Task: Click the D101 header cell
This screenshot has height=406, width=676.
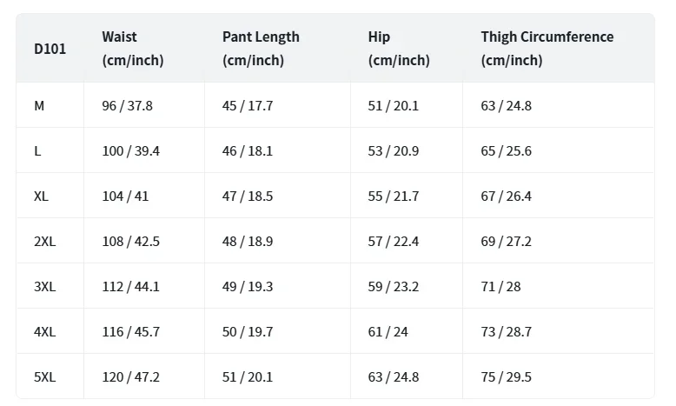Action: pyautogui.click(x=50, y=49)
